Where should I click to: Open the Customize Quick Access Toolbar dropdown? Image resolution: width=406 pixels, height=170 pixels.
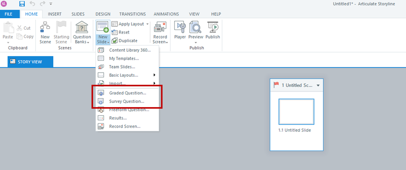51,4
